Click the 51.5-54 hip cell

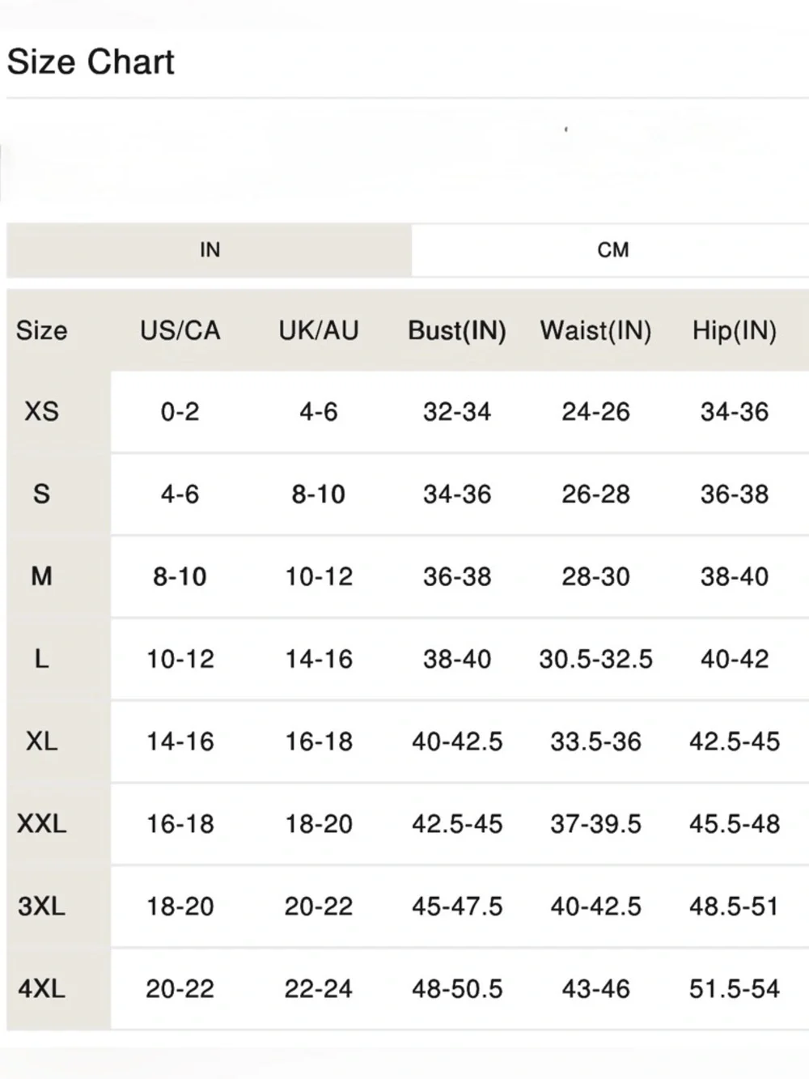pyautogui.click(x=735, y=988)
